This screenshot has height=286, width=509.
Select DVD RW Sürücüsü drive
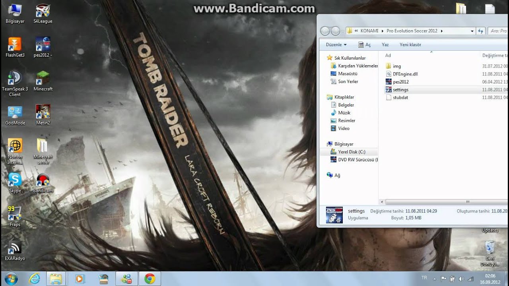354,160
